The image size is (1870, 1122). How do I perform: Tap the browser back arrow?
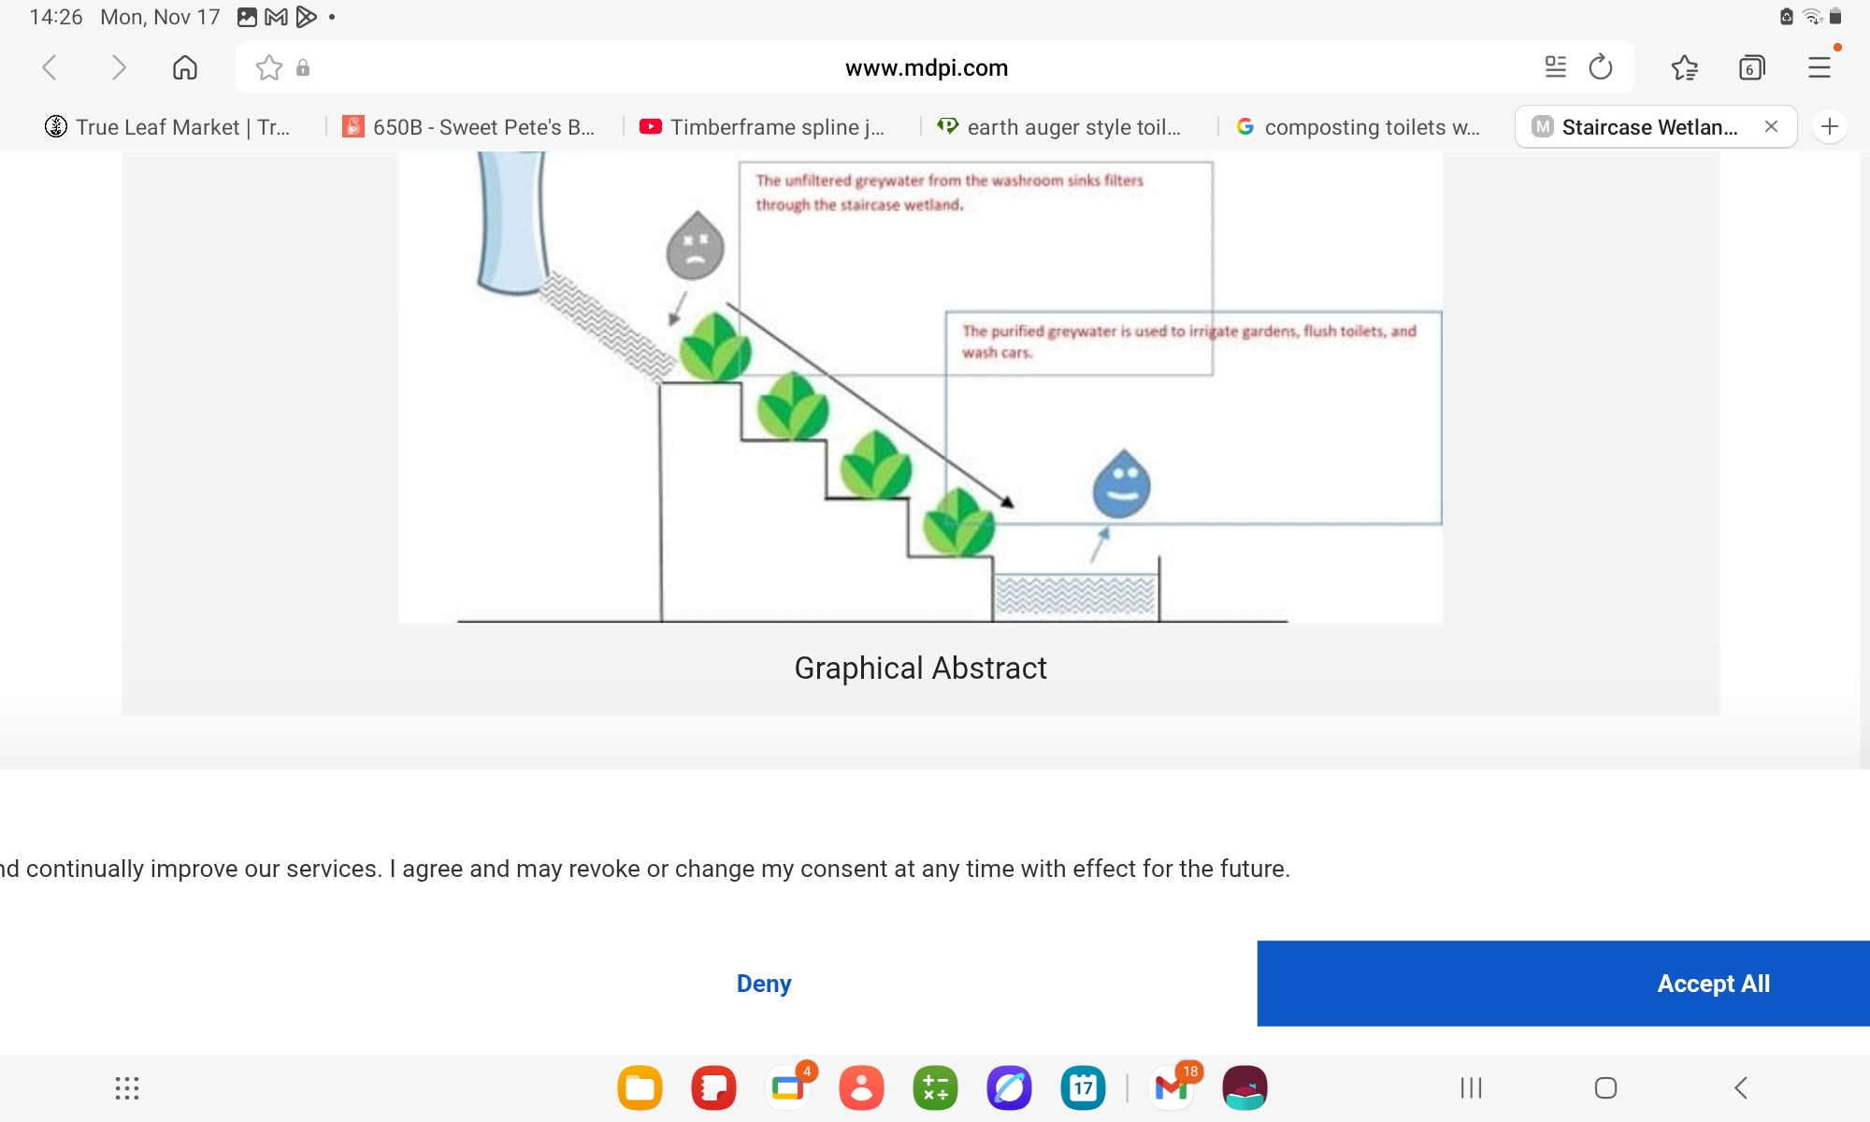pos(50,67)
